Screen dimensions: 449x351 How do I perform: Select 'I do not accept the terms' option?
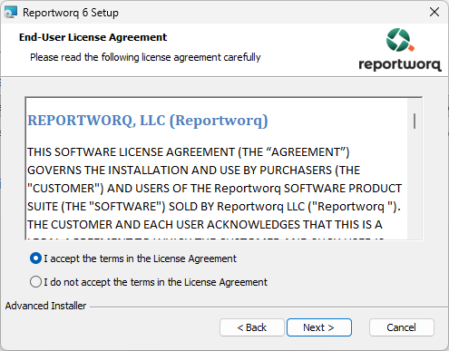pos(35,282)
